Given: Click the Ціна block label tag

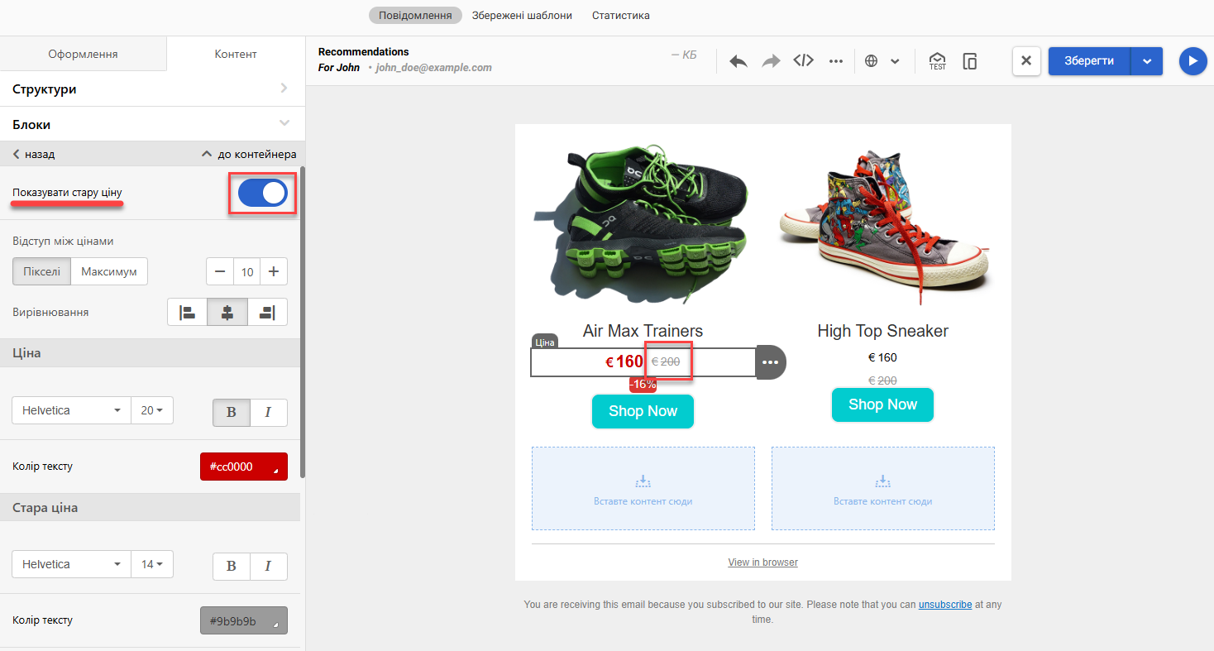Looking at the screenshot, I should click(x=545, y=342).
